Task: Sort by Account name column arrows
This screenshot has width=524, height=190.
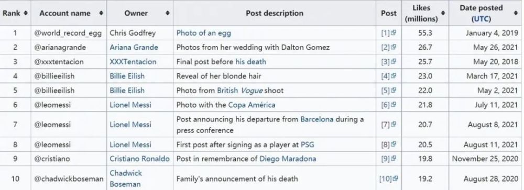Action: [x=101, y=13]
